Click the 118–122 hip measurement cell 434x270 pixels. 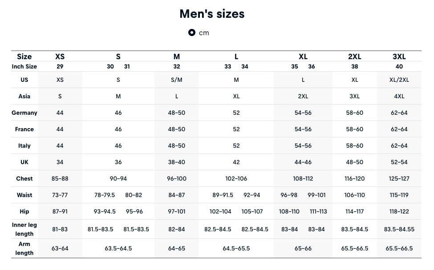click(399, 211)
